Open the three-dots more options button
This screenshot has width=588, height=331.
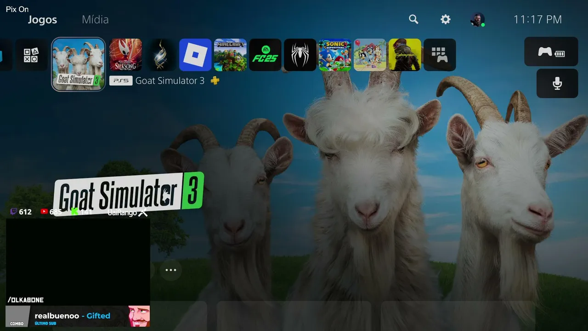point(171,270)
